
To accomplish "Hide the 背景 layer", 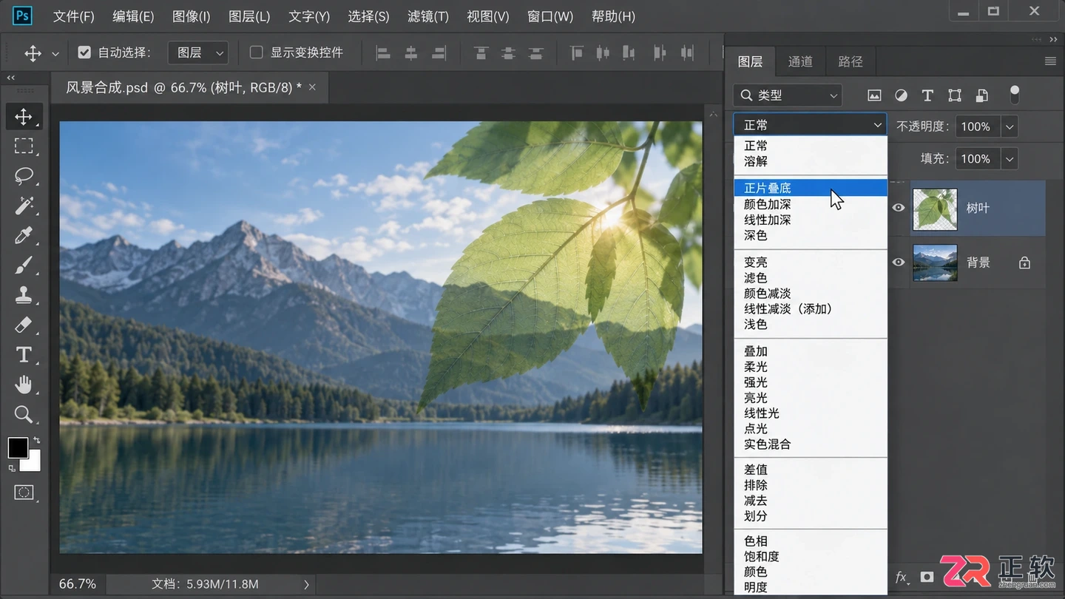I will point(899,263).
